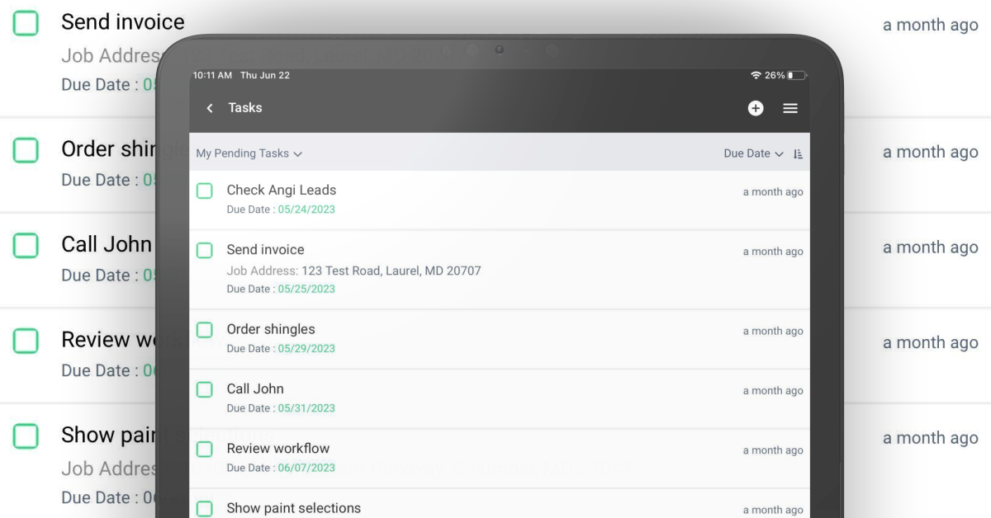Tick the 'Order shingles' checkbox
Viewport: 991px width, 518px height.
[x=205, y=329]
